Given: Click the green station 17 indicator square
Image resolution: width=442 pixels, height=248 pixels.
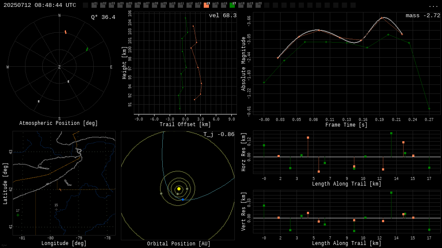Looking at the screenshot, I should (232, 5).
